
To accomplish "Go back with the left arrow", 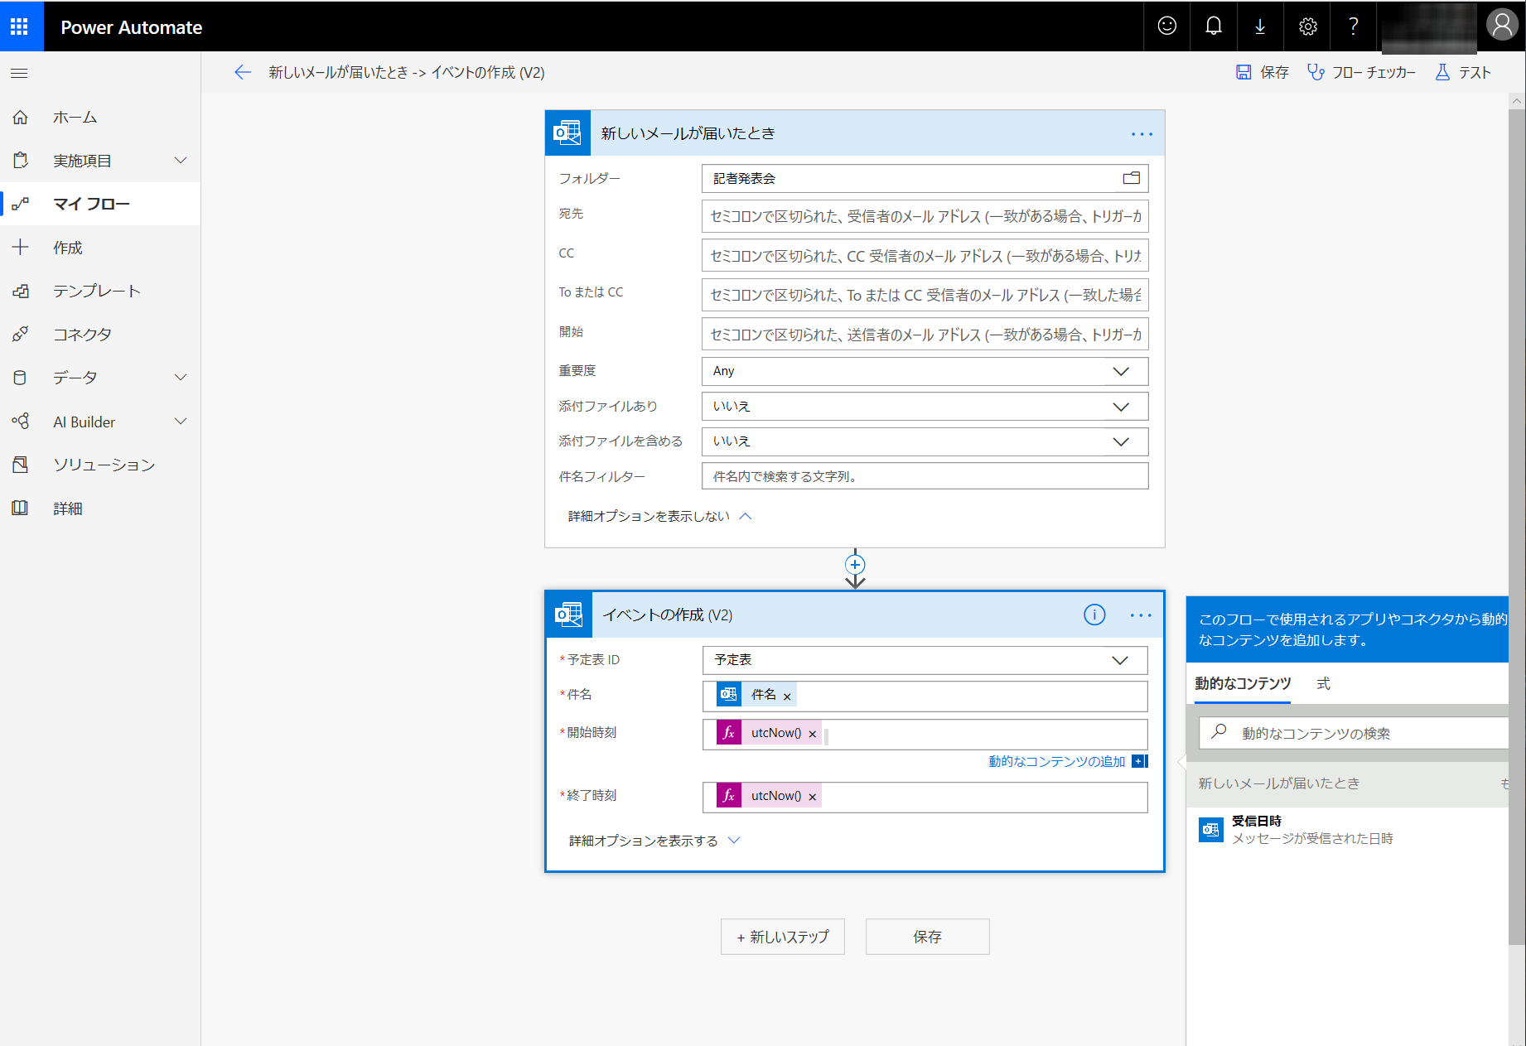I will click(242, 73).
